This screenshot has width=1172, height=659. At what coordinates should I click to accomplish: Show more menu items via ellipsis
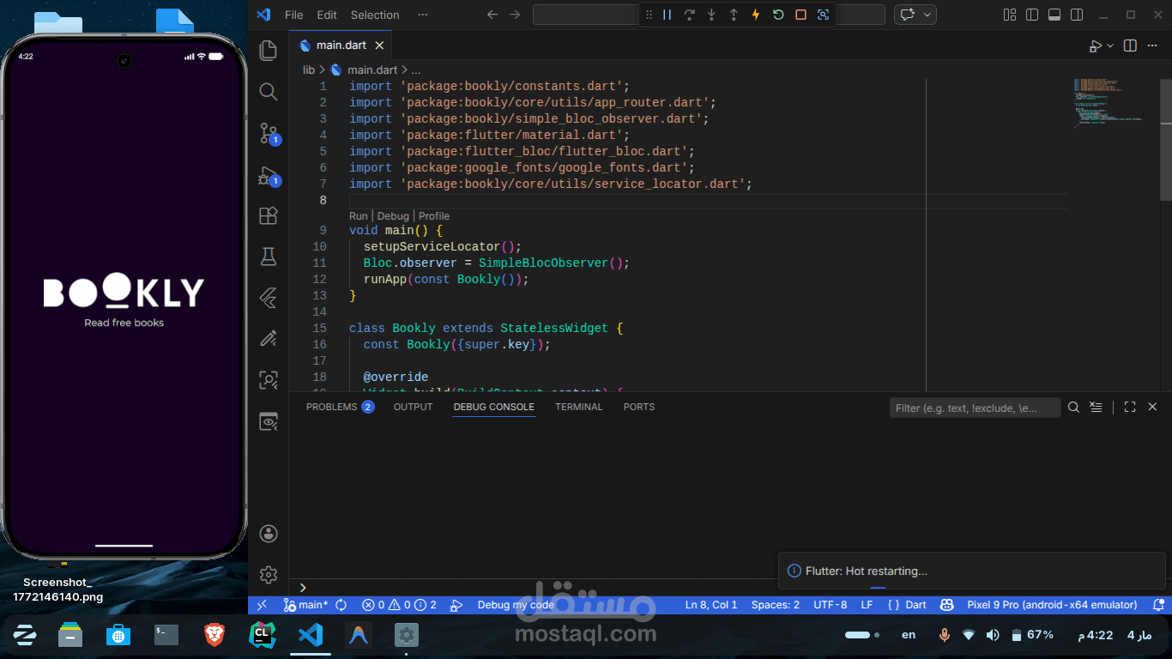tap(422, 15)
